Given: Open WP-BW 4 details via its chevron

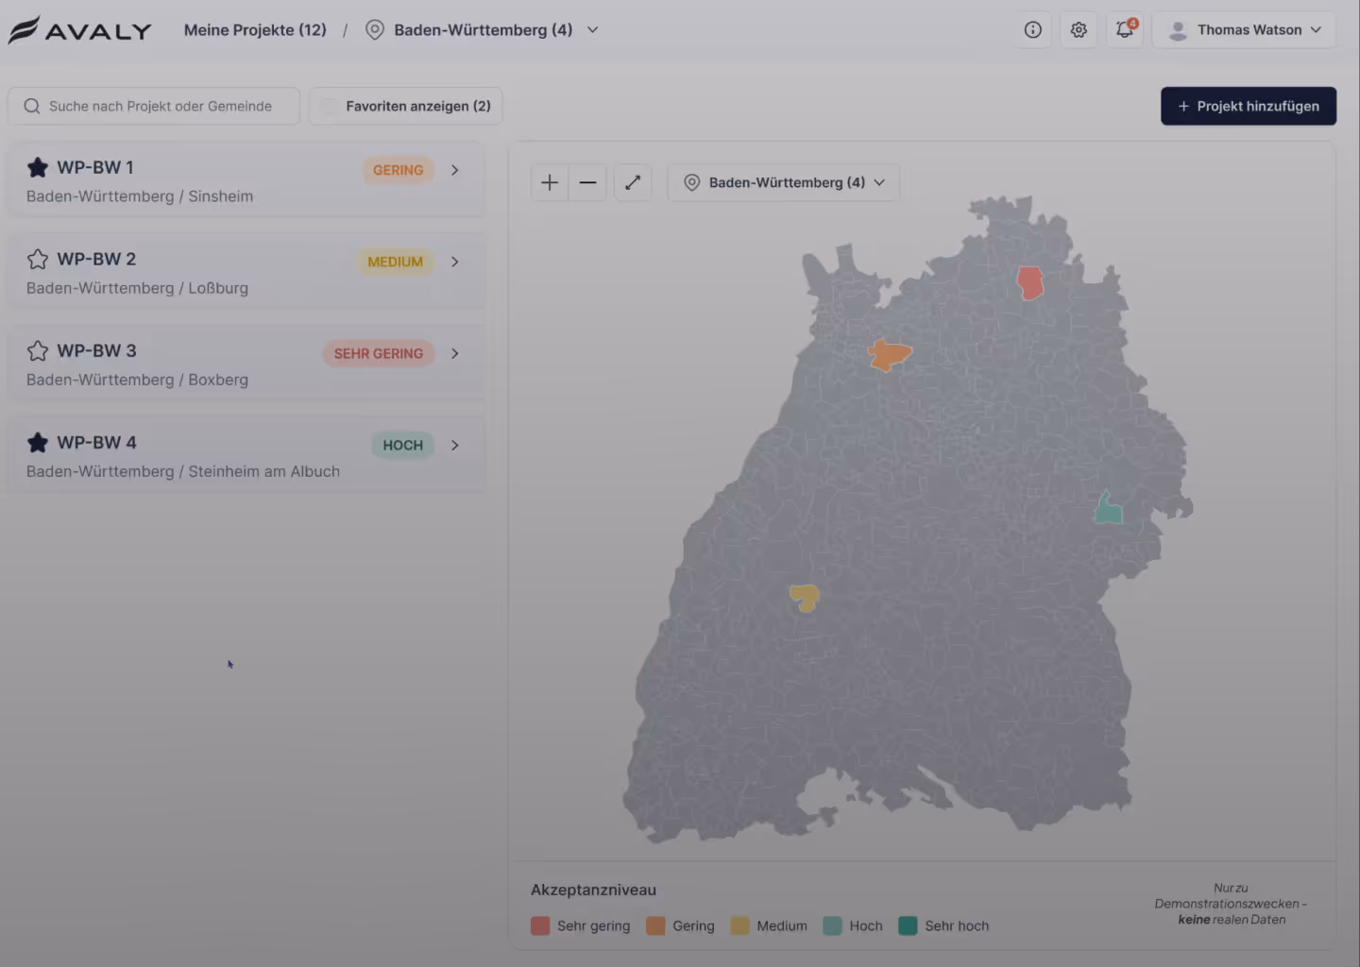Looking at the screenshot, I should pyautogui.click(x=454, y=445).
